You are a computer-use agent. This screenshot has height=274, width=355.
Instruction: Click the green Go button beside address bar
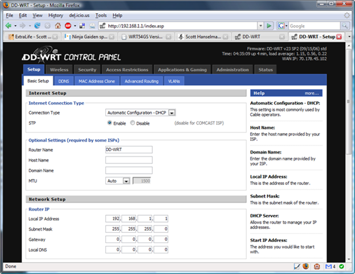point(269,26)
